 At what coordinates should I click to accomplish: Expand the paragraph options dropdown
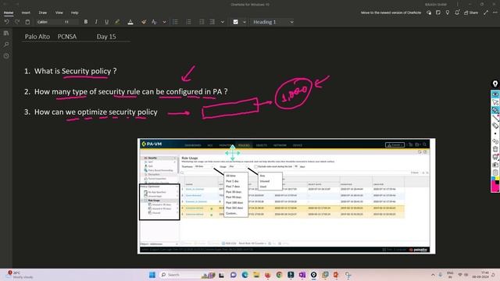pos(223,22)
